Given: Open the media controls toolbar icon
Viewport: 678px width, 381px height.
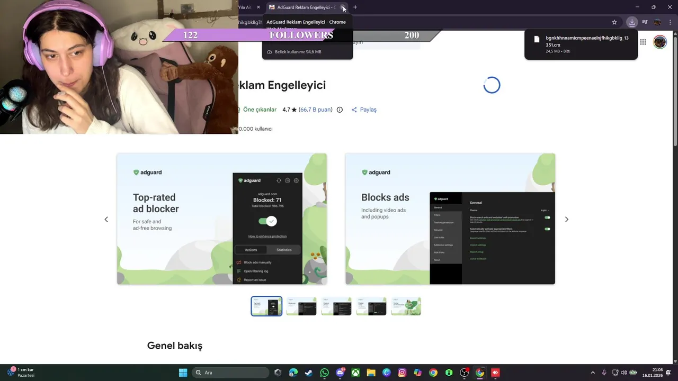Looking at the screenshot, I should 645,22.
